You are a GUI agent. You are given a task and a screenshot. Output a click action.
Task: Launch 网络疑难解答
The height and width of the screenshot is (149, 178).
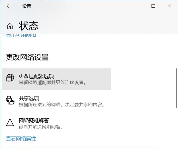34,120
